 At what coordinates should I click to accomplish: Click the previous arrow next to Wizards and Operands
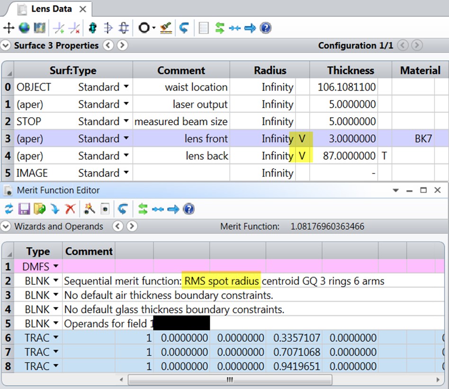pos(117,226)
